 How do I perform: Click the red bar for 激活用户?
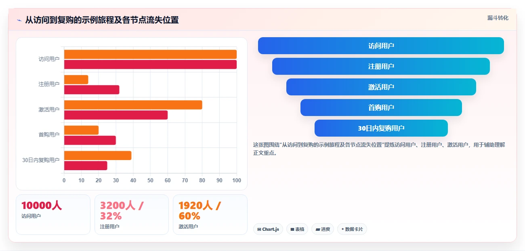pos(116,115)
